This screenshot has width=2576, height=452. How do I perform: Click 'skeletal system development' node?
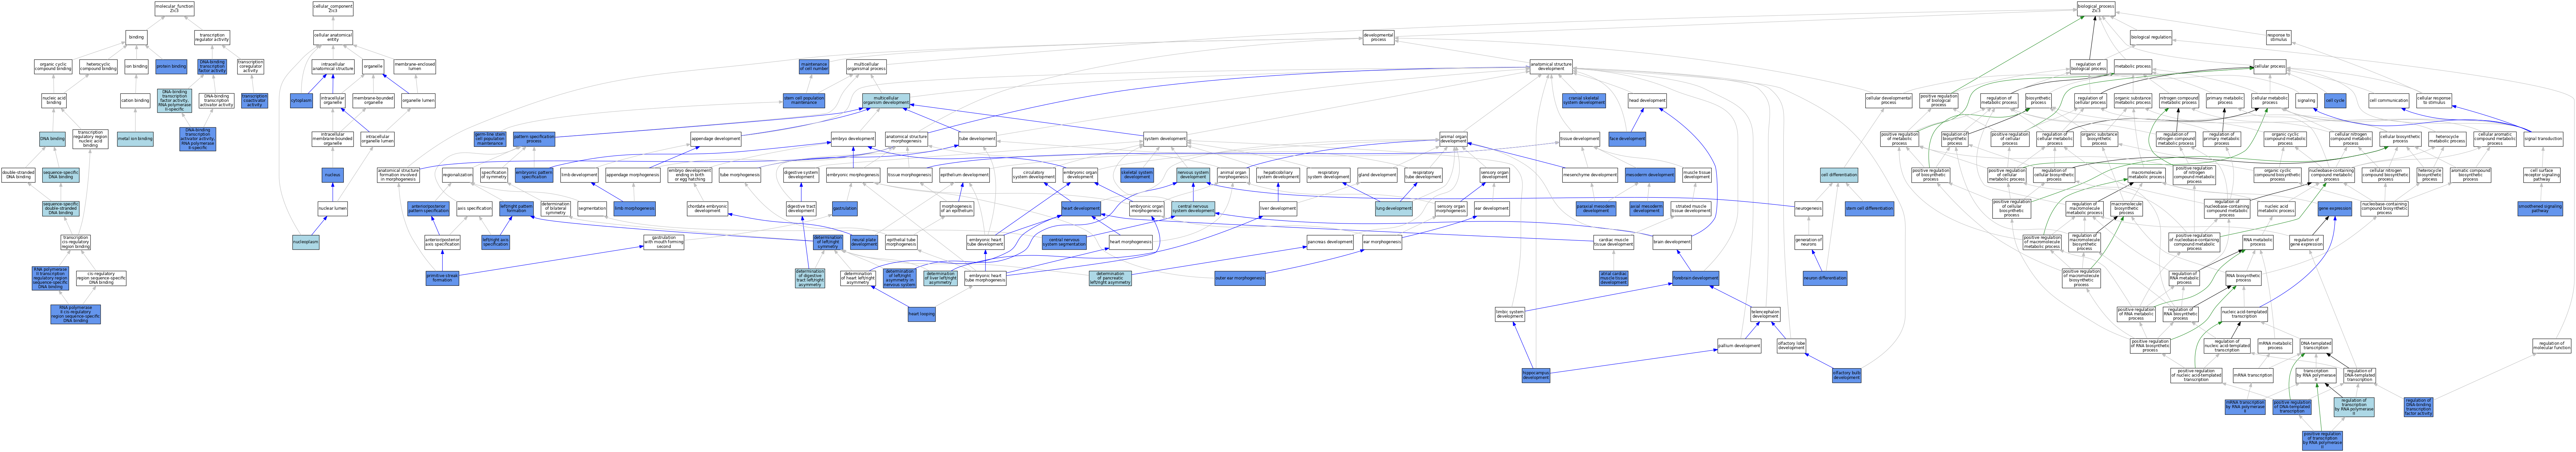coord(1137,175)
